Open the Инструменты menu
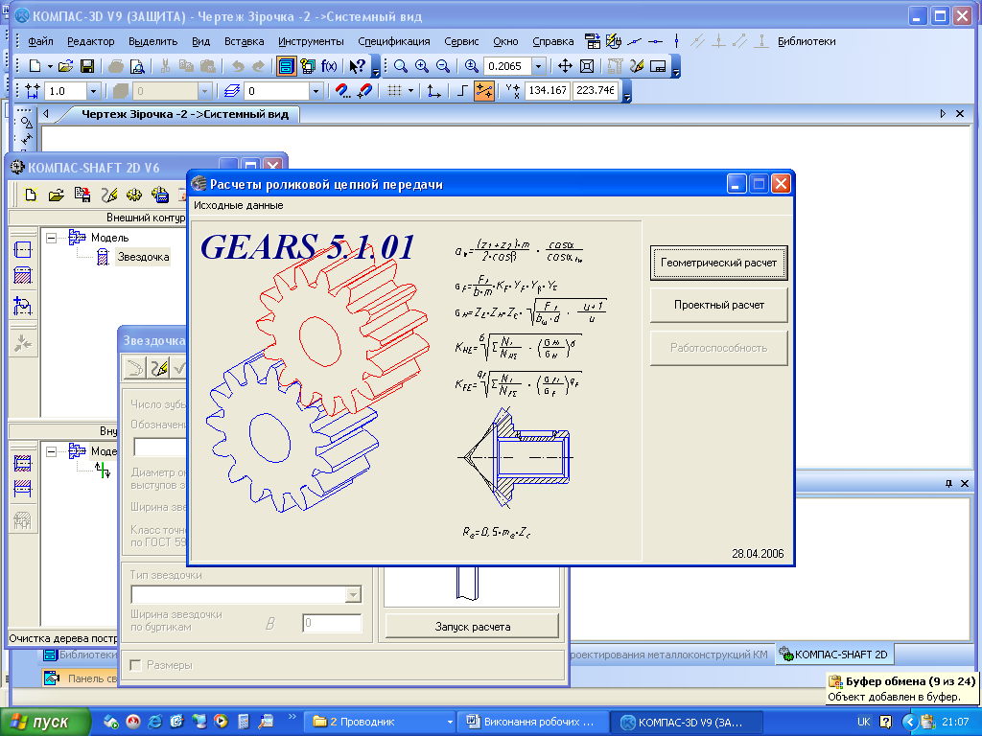This screenshot has height=736, width=982. tap(312, 41)
